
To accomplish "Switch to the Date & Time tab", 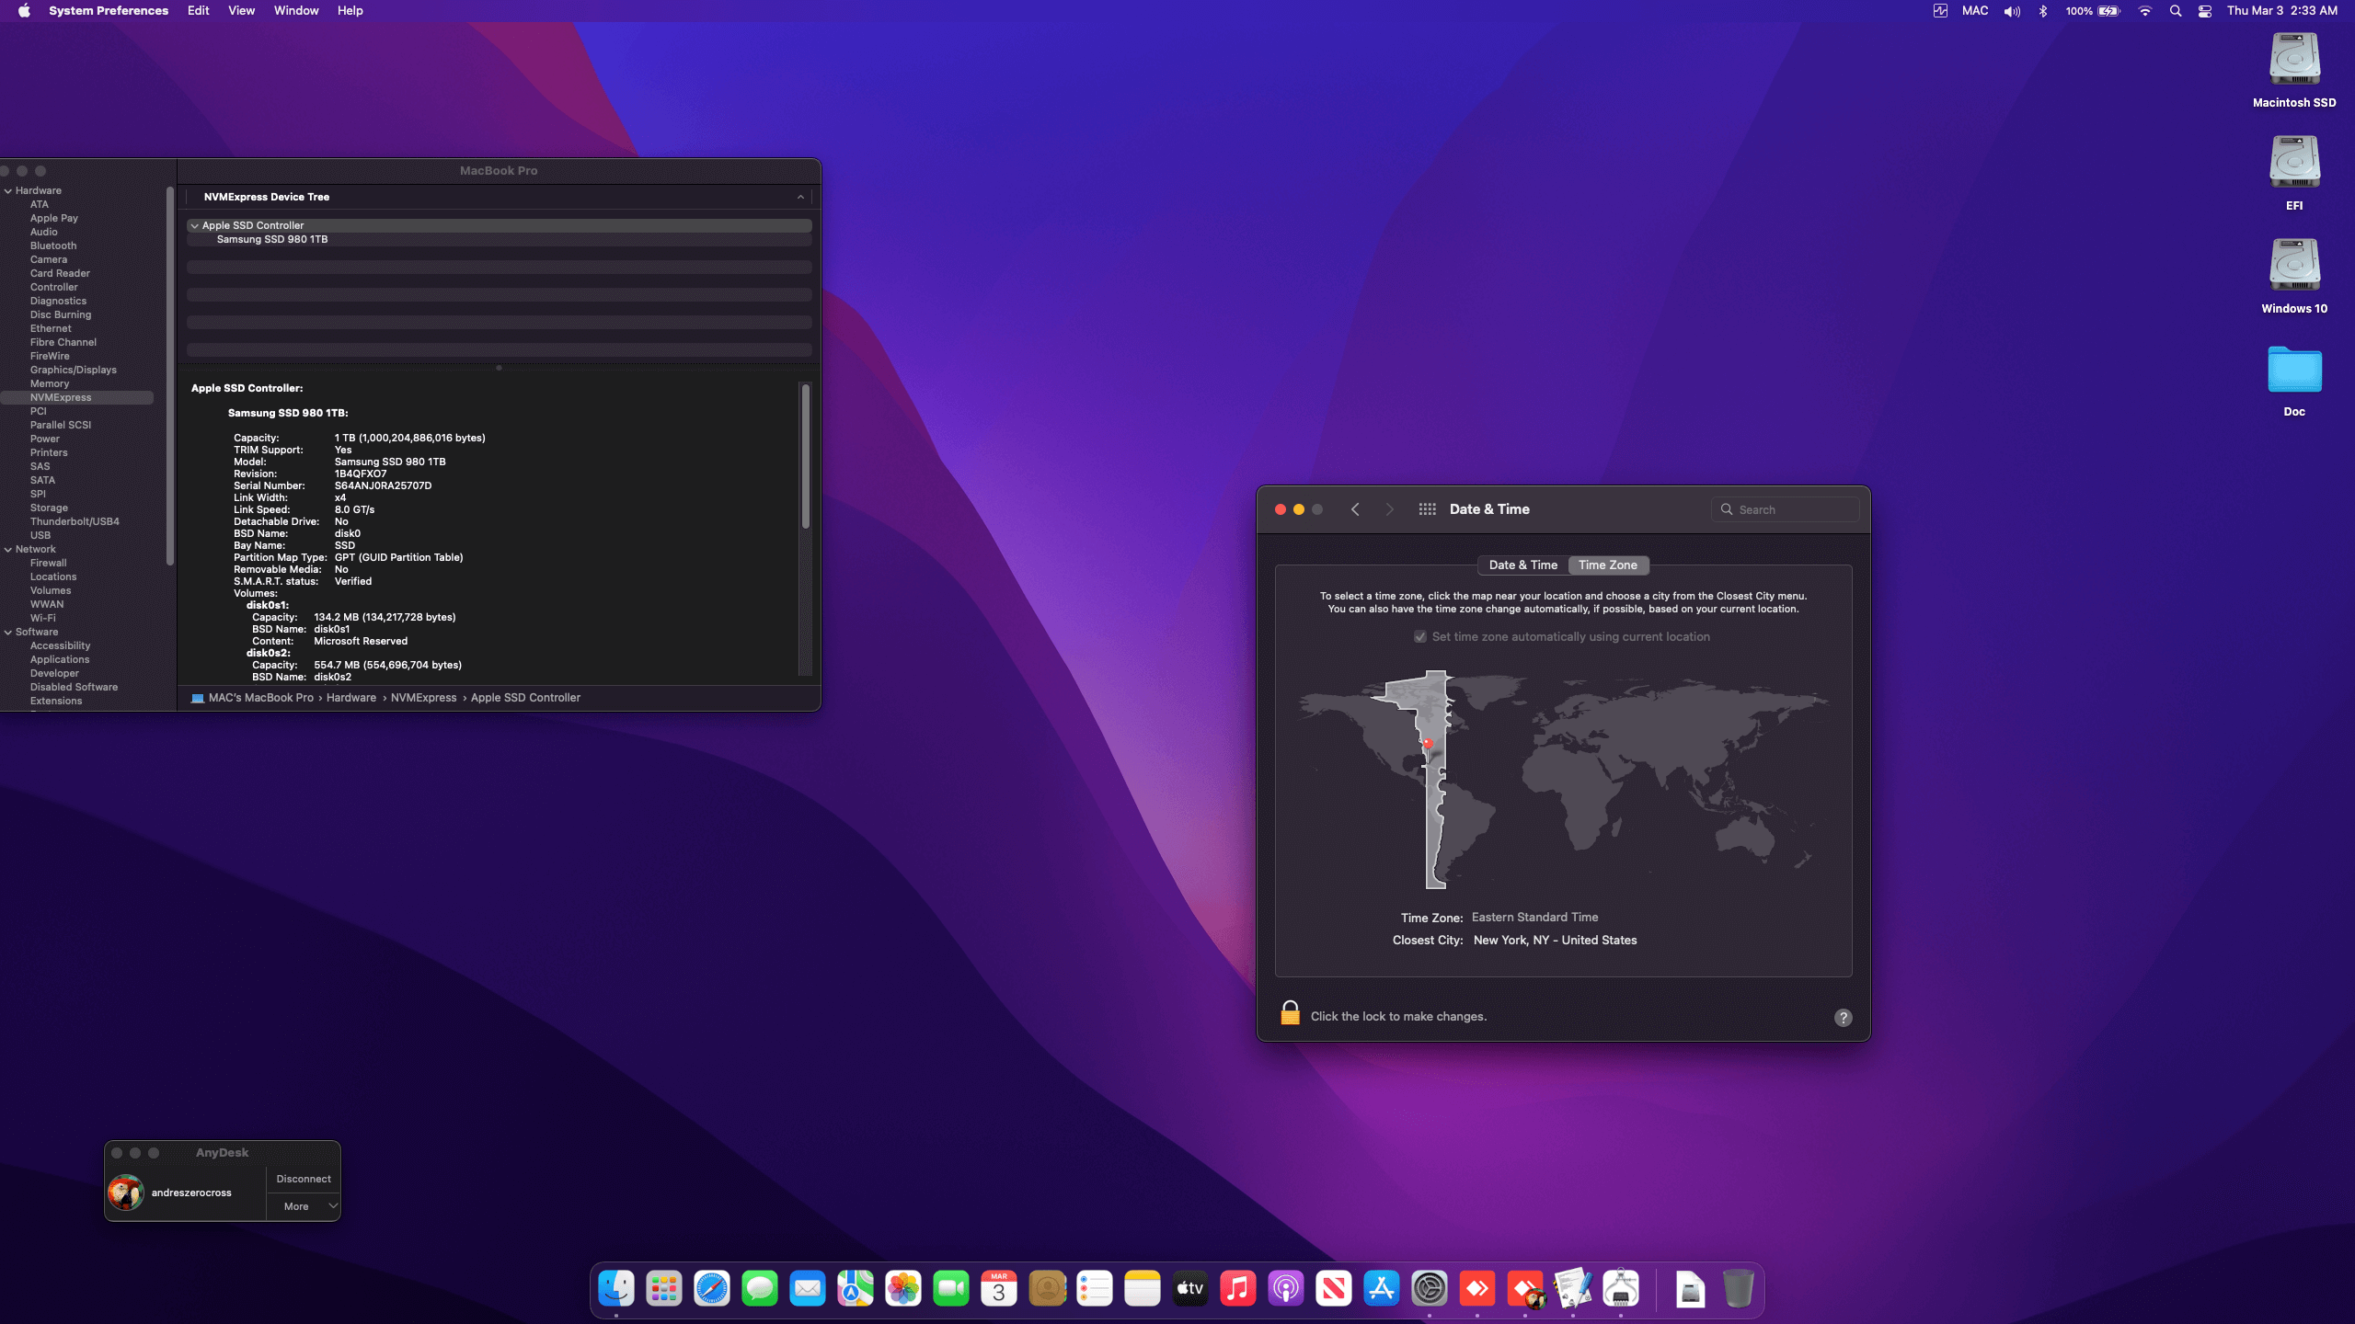I will tap(1522, 565).
